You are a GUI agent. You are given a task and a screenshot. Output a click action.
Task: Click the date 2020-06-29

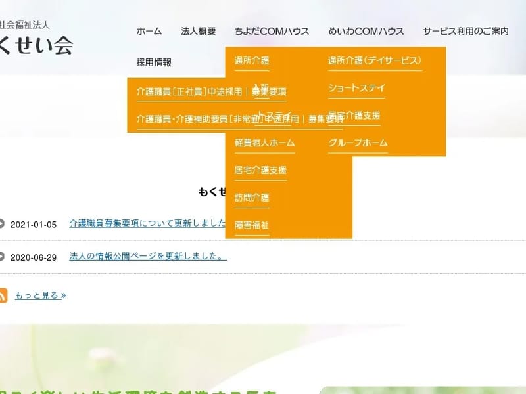click(34, 257)
